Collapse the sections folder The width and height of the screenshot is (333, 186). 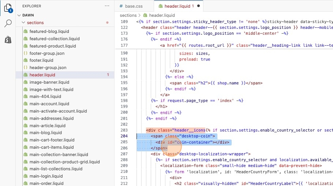(24, 23)
